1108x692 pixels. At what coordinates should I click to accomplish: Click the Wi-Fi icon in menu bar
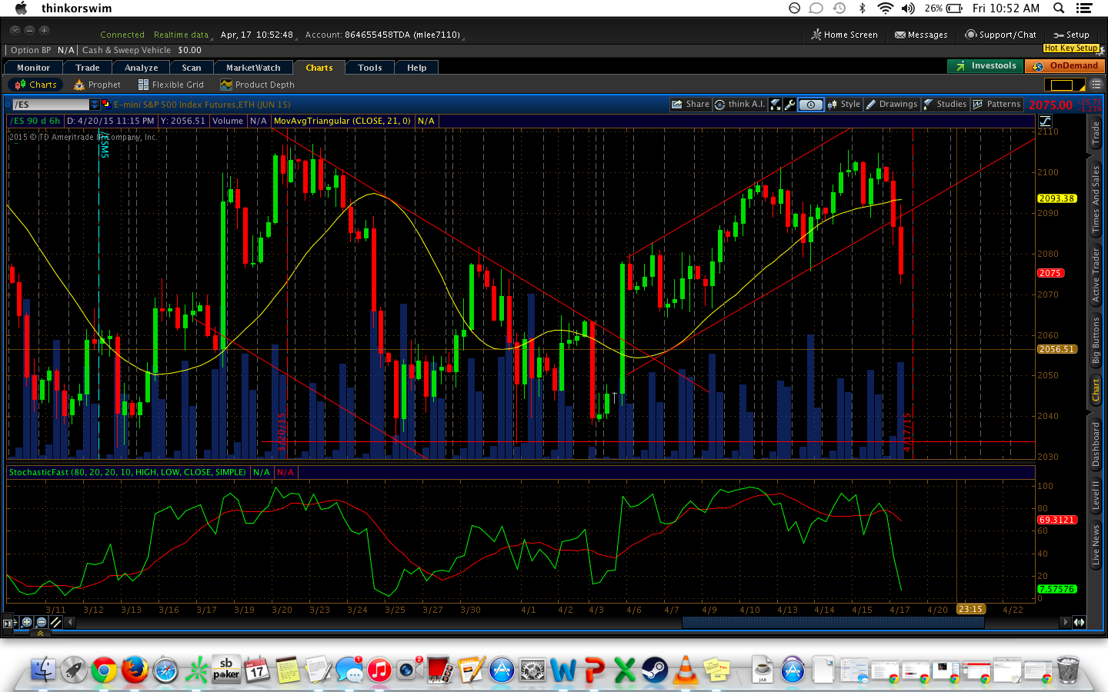885,8
